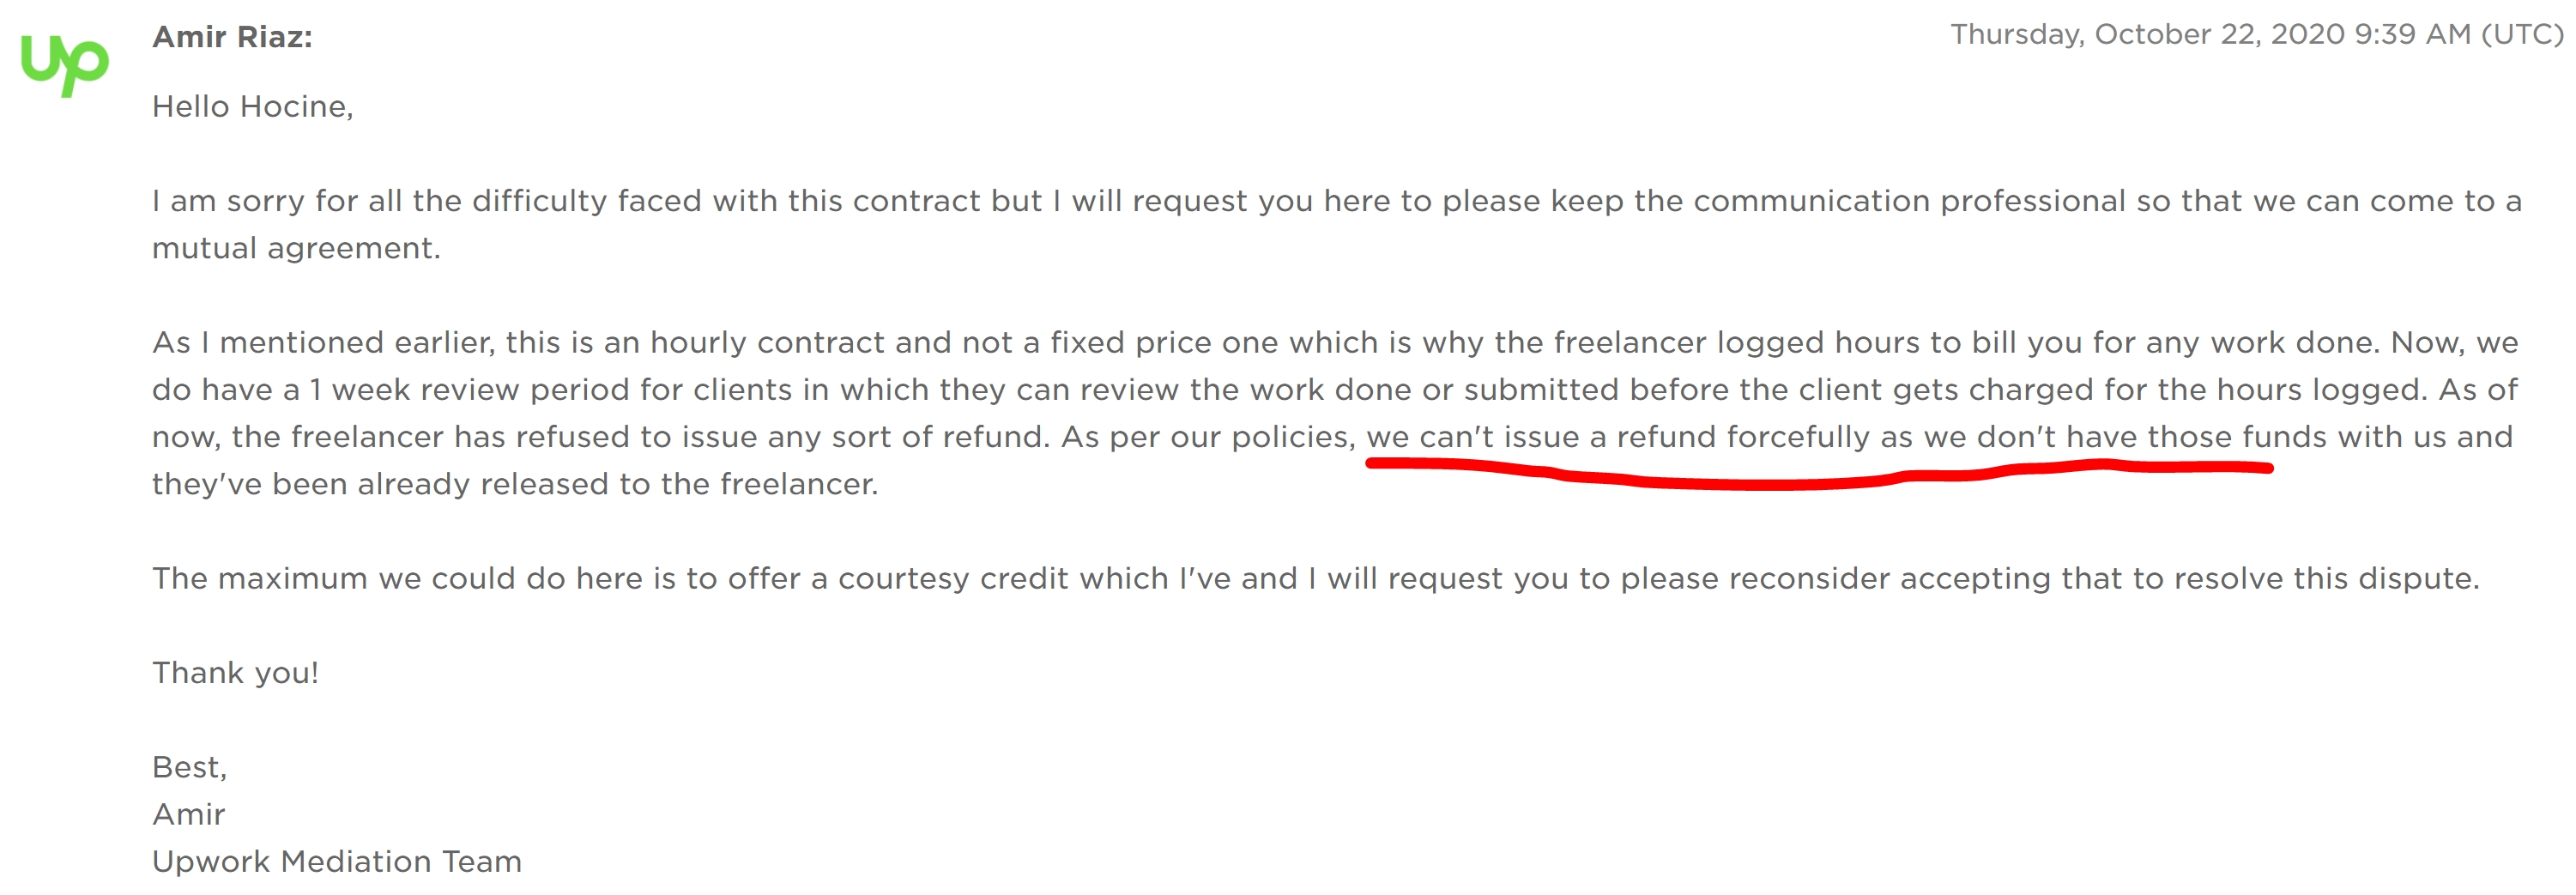Click the "Thank you!" line
Viewport: 2576px width, 895px height.
coord(235,673)
